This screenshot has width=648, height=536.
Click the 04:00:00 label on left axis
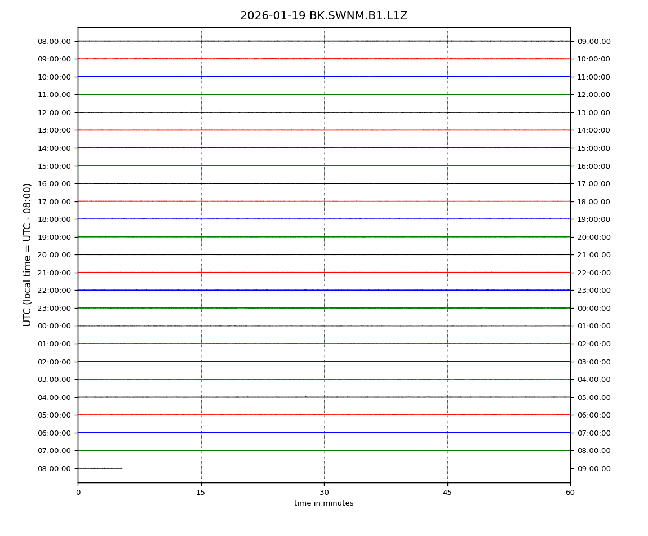(55, 397)
